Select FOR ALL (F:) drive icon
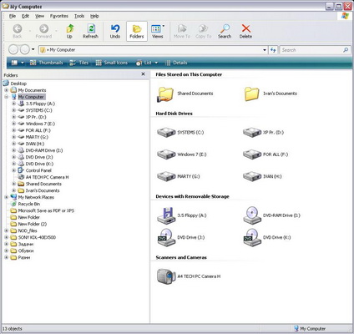This screenshot has width=354, height=334. coord(252,154)
